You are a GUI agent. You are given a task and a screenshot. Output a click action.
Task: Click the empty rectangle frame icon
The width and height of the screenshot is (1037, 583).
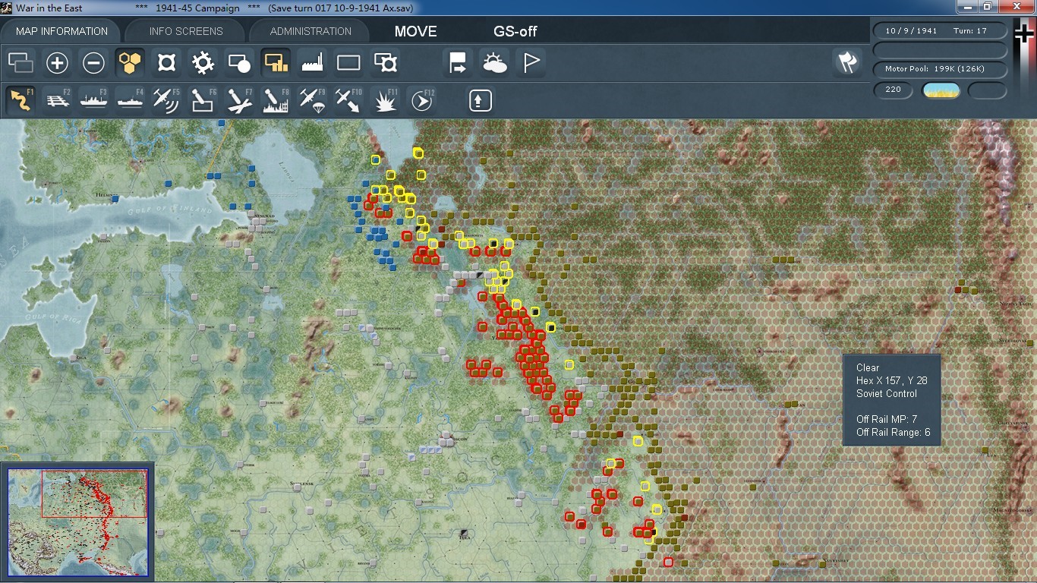(x=348, y=62)
